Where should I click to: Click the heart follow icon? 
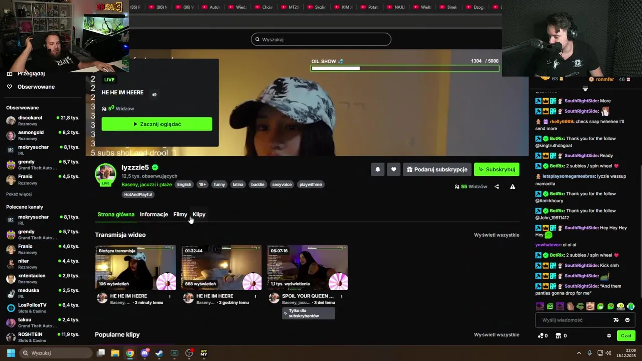394,169
